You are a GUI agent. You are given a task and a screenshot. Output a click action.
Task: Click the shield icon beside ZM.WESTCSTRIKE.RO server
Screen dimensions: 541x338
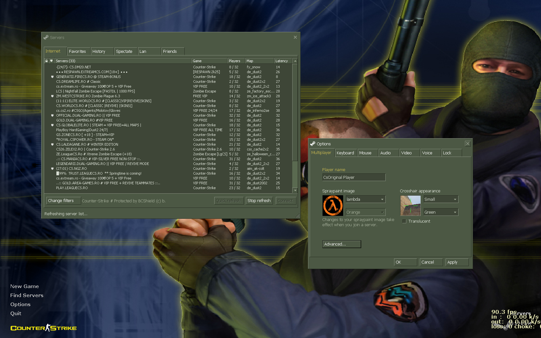click(52, 96)
